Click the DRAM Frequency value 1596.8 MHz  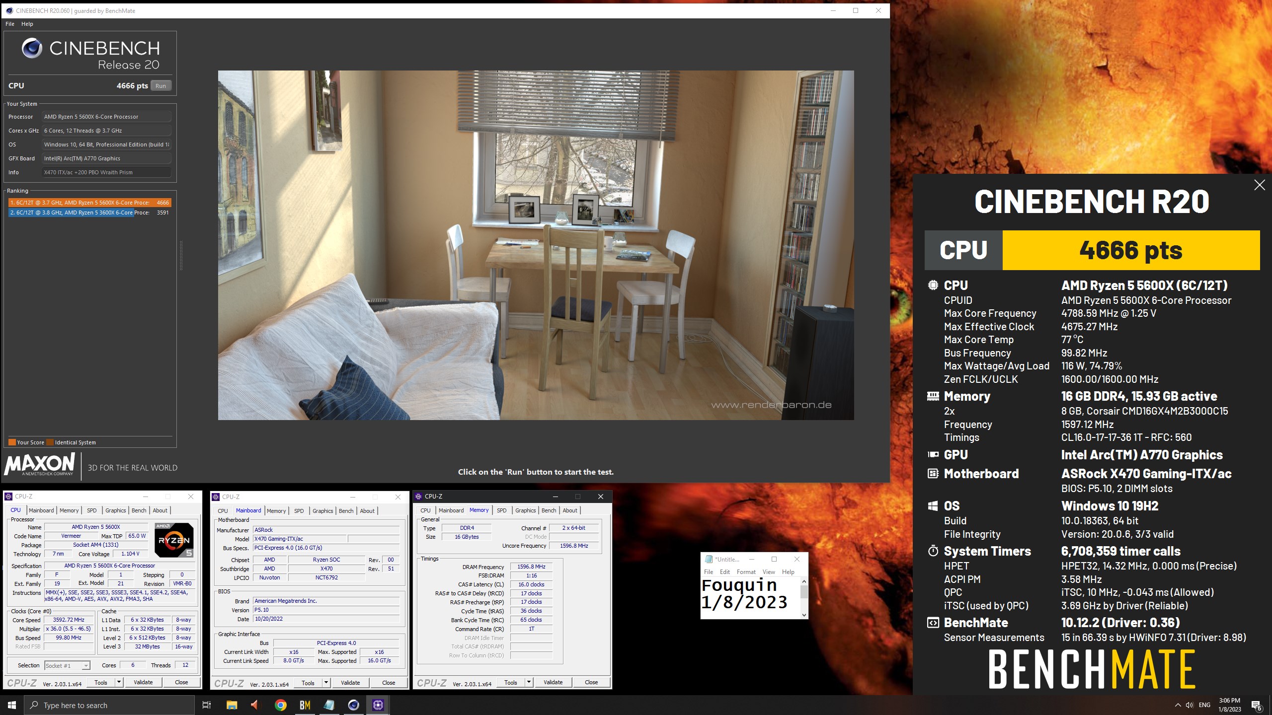pyautogui.click(x=531, y=567)
